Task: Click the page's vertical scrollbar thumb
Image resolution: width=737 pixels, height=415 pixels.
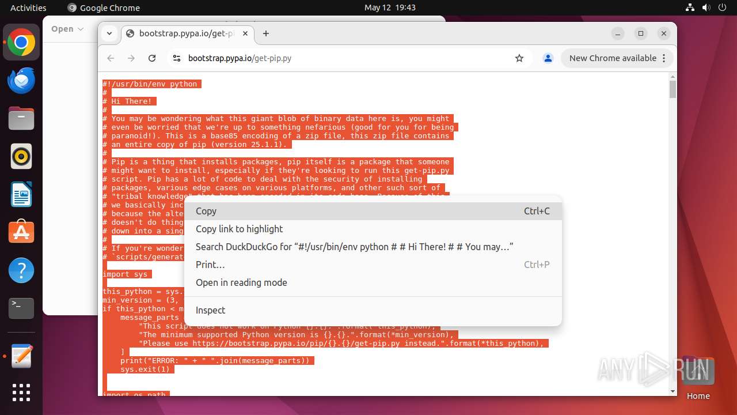Action: point(673,89)
